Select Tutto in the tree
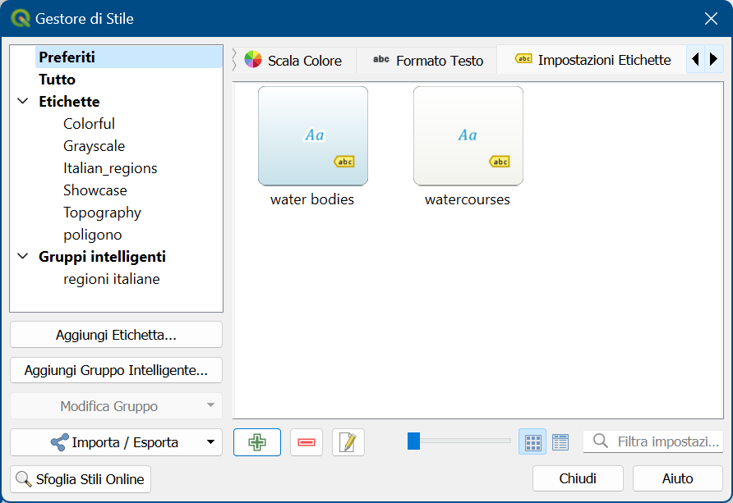Viewport: 733px width, 503px height. tap(57, 80)
